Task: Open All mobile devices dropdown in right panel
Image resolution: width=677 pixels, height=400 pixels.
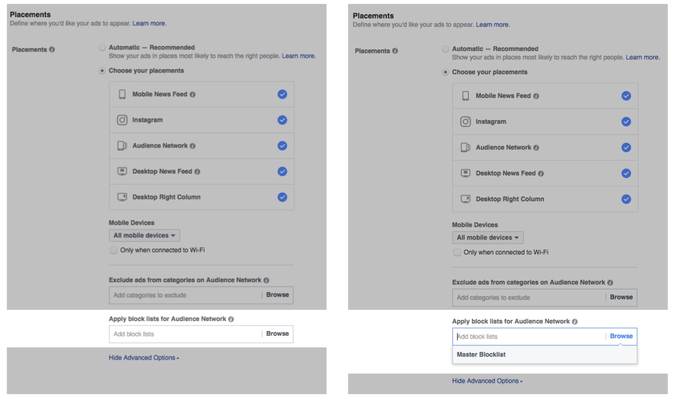Action: [x=488, y=237]
